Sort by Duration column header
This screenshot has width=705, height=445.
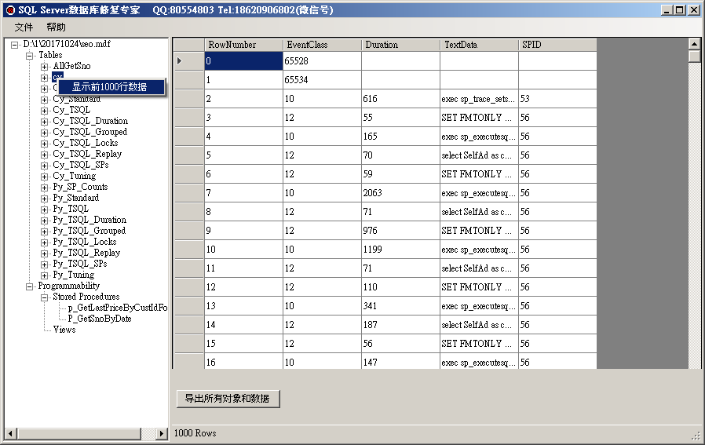[x=400, y=45]
